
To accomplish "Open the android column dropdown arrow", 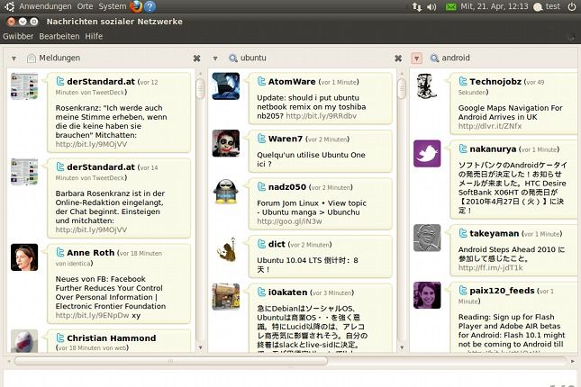I will (x=416, y=58).
